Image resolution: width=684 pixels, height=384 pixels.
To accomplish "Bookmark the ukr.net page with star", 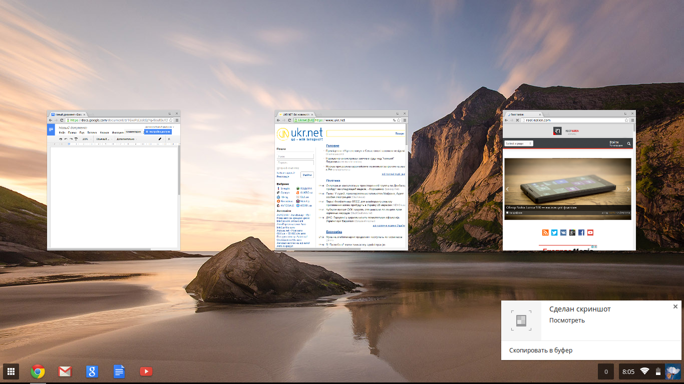I will coord(399,120).
